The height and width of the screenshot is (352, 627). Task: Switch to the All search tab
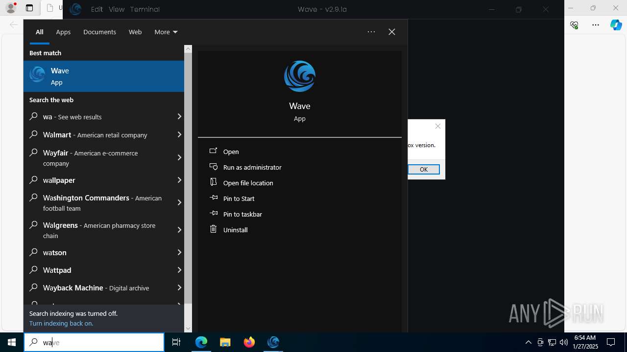click(x=40, y=32)
